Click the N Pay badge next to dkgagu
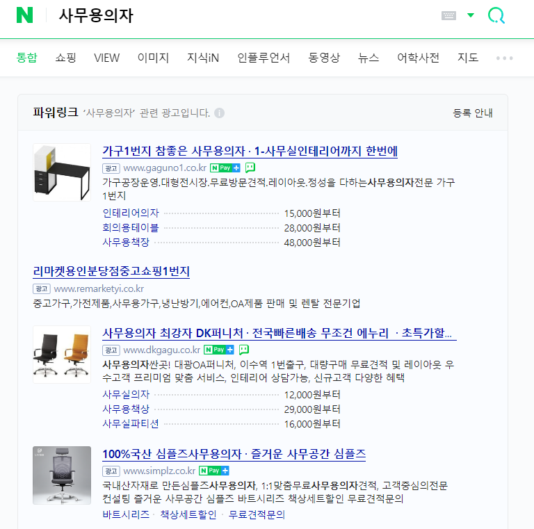Viewport: 534px width, 529px height. click(x=219, y=350)
